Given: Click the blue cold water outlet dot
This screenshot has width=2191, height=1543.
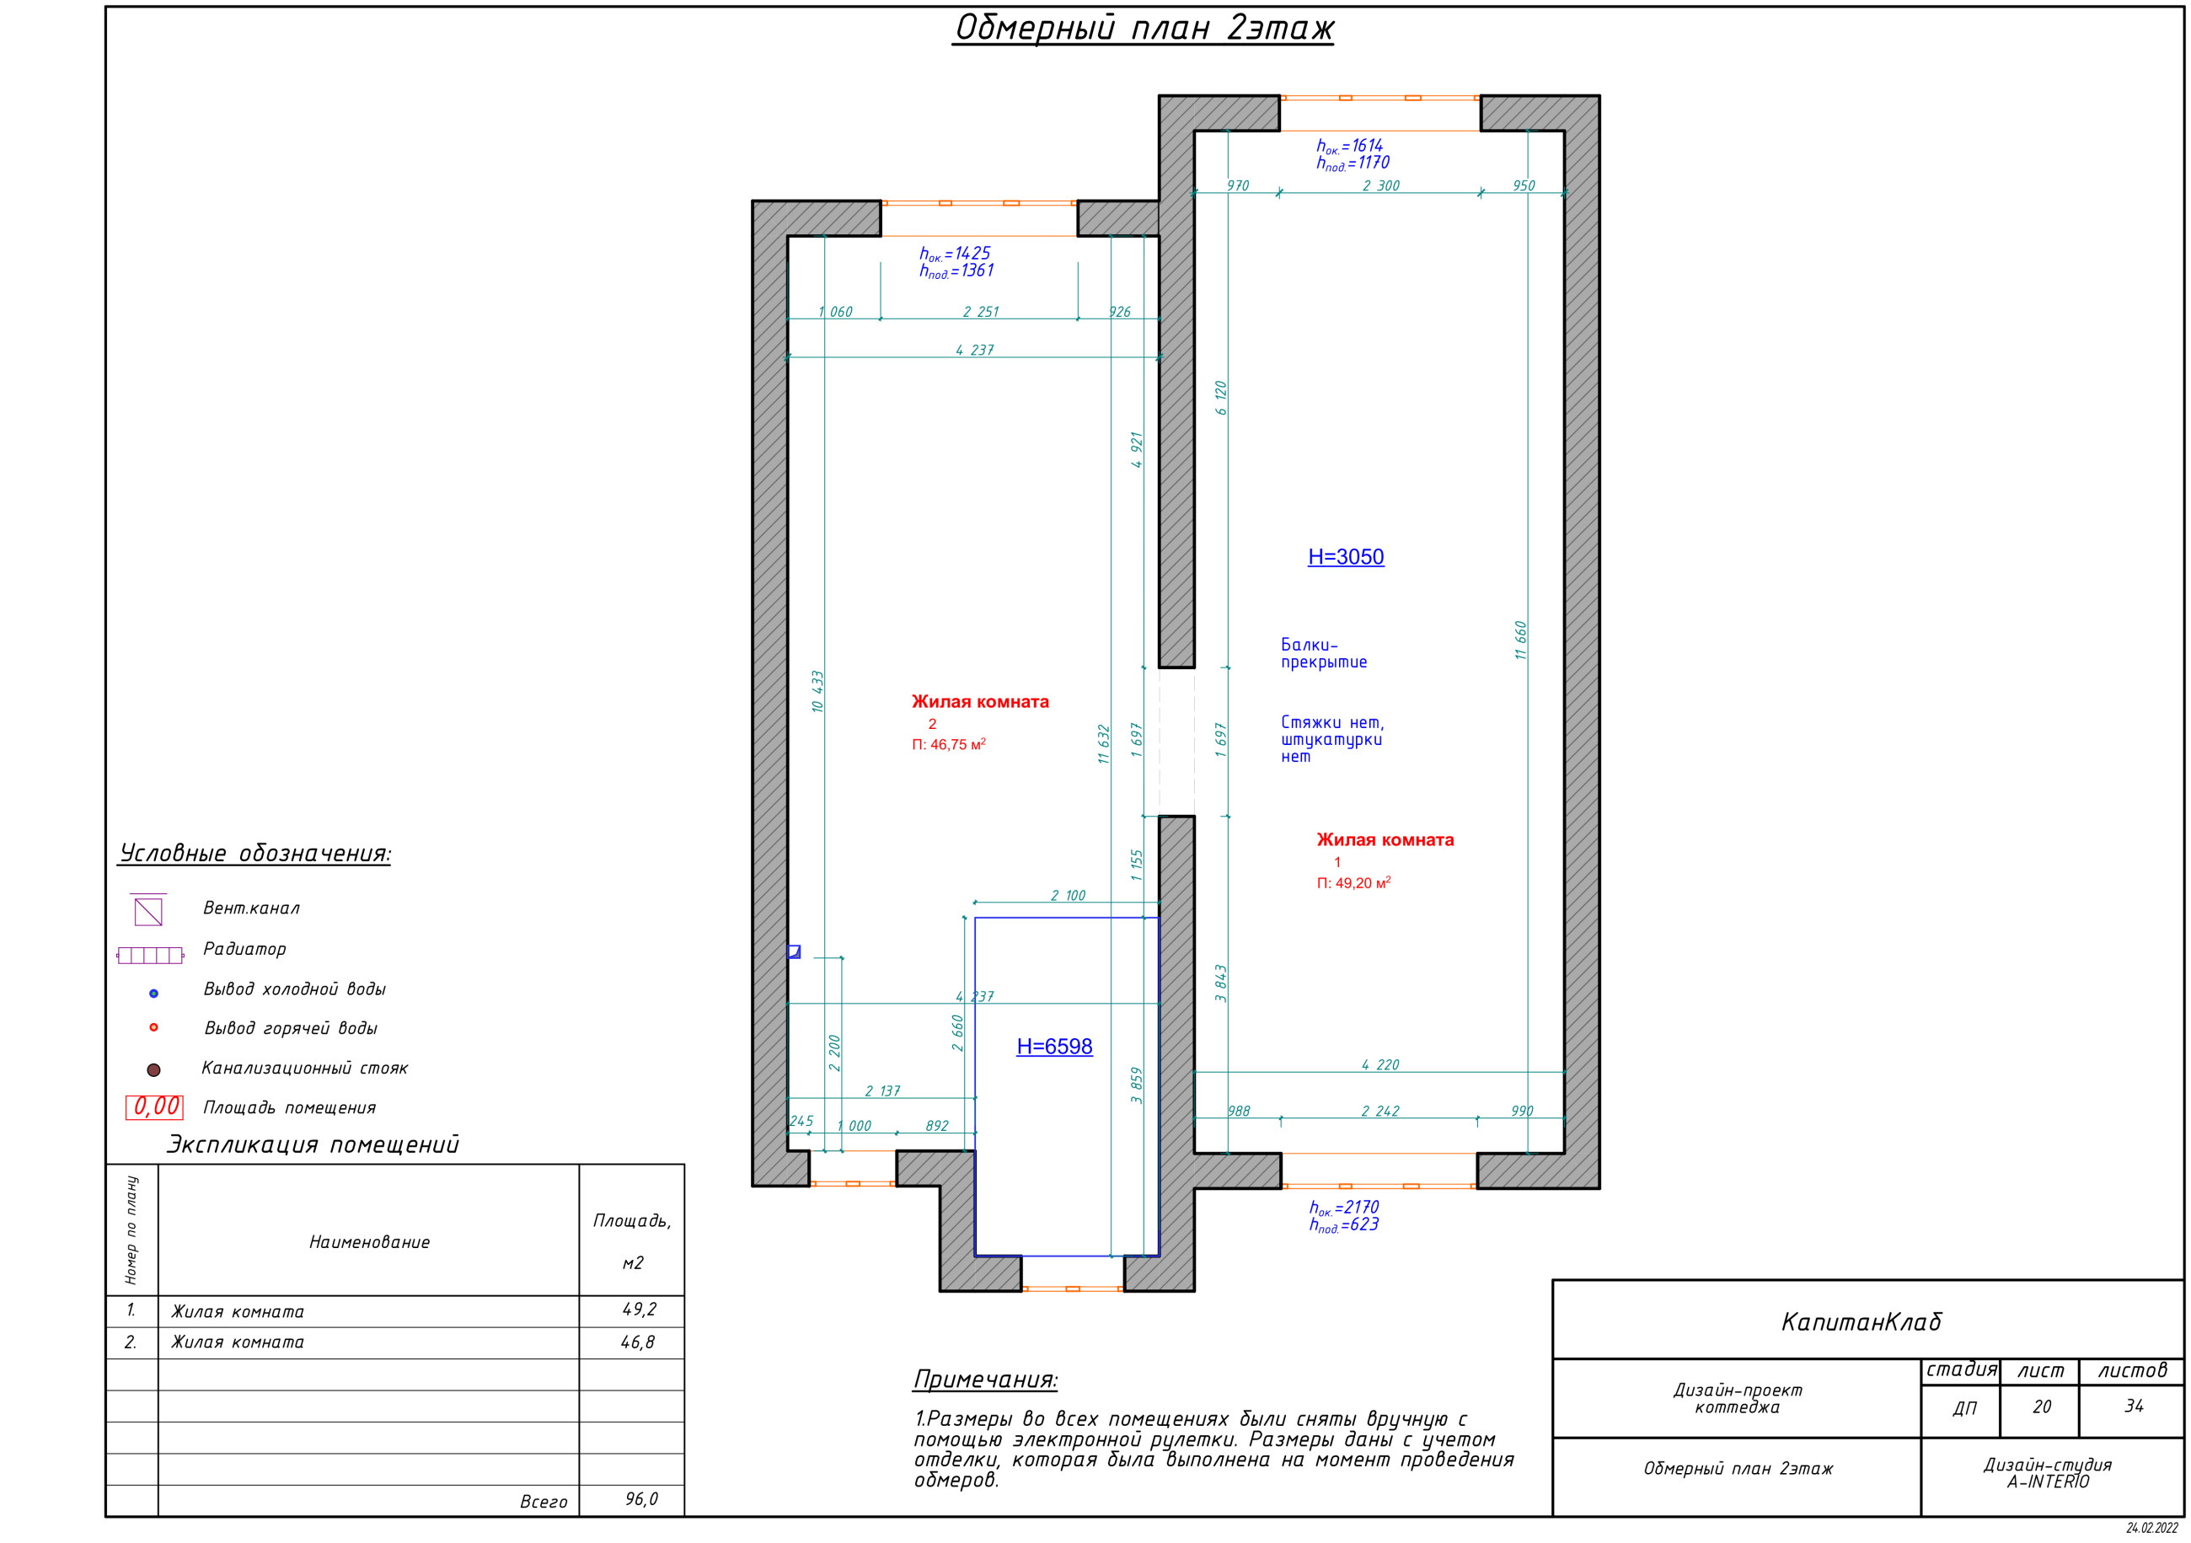Looking at the screenshot, I should pyautogui.click(x=153, y=994).
